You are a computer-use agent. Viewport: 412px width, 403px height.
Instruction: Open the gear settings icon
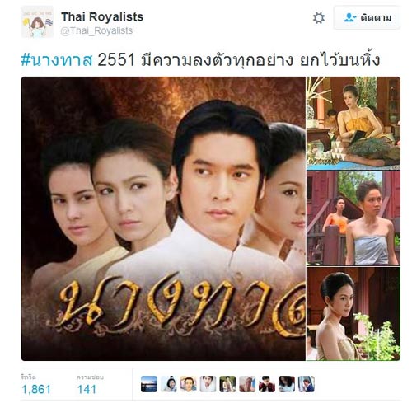click(319, 18)
